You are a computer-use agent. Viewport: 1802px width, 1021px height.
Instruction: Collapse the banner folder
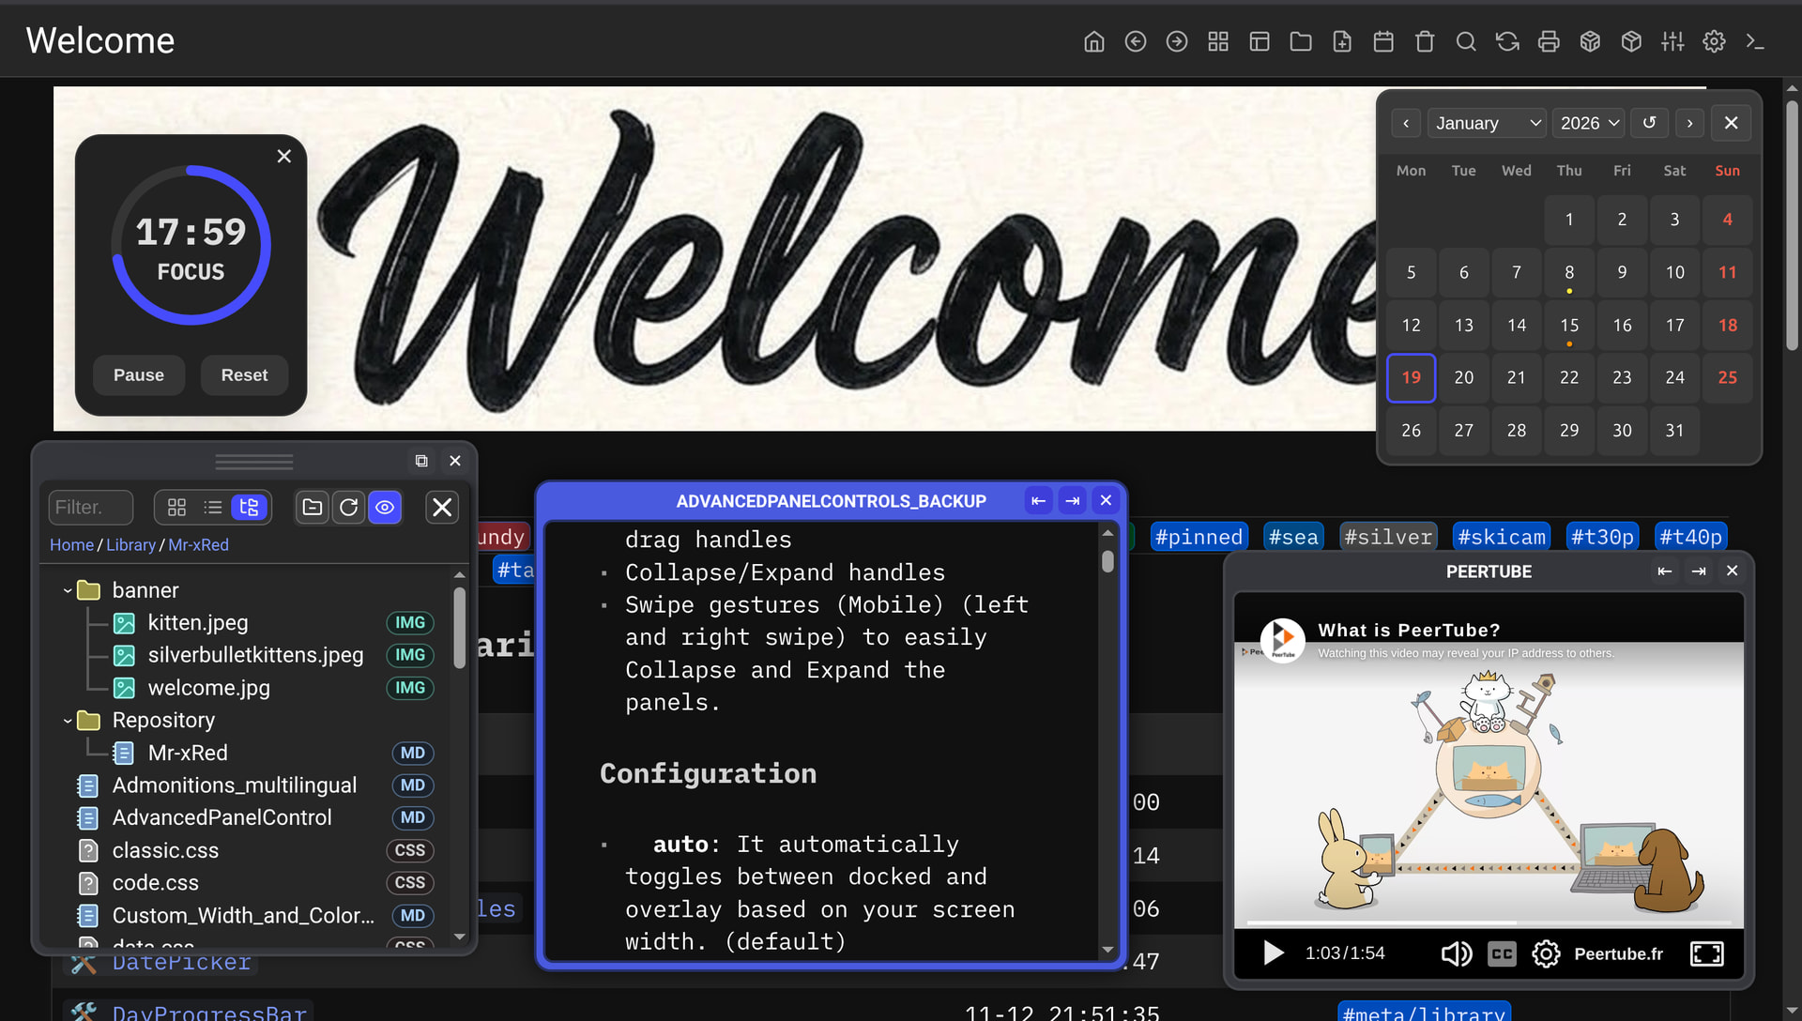pos(68,590)
